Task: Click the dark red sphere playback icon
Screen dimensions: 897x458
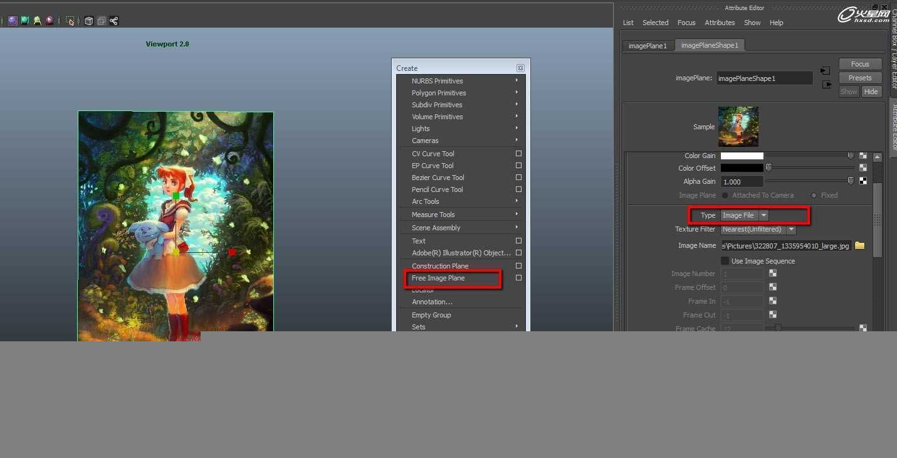Action: [x=50, y=21]
